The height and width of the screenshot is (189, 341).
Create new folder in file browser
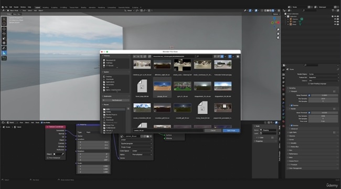click(x=150, y=56)
